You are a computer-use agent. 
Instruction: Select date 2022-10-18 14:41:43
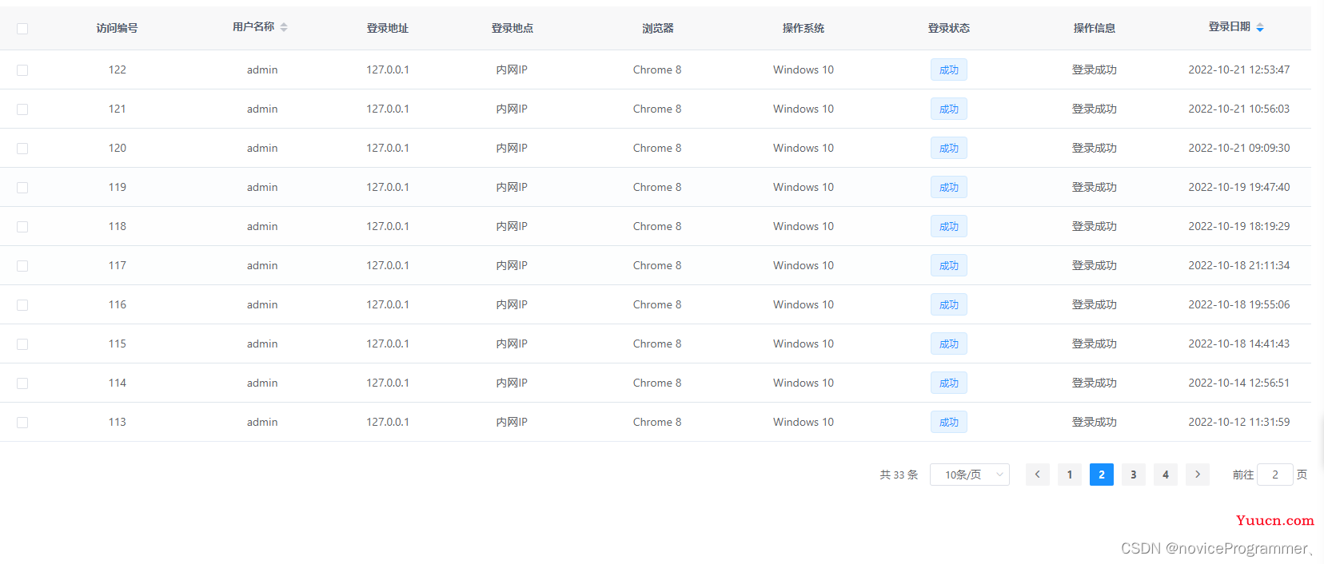click(1239, 344)
